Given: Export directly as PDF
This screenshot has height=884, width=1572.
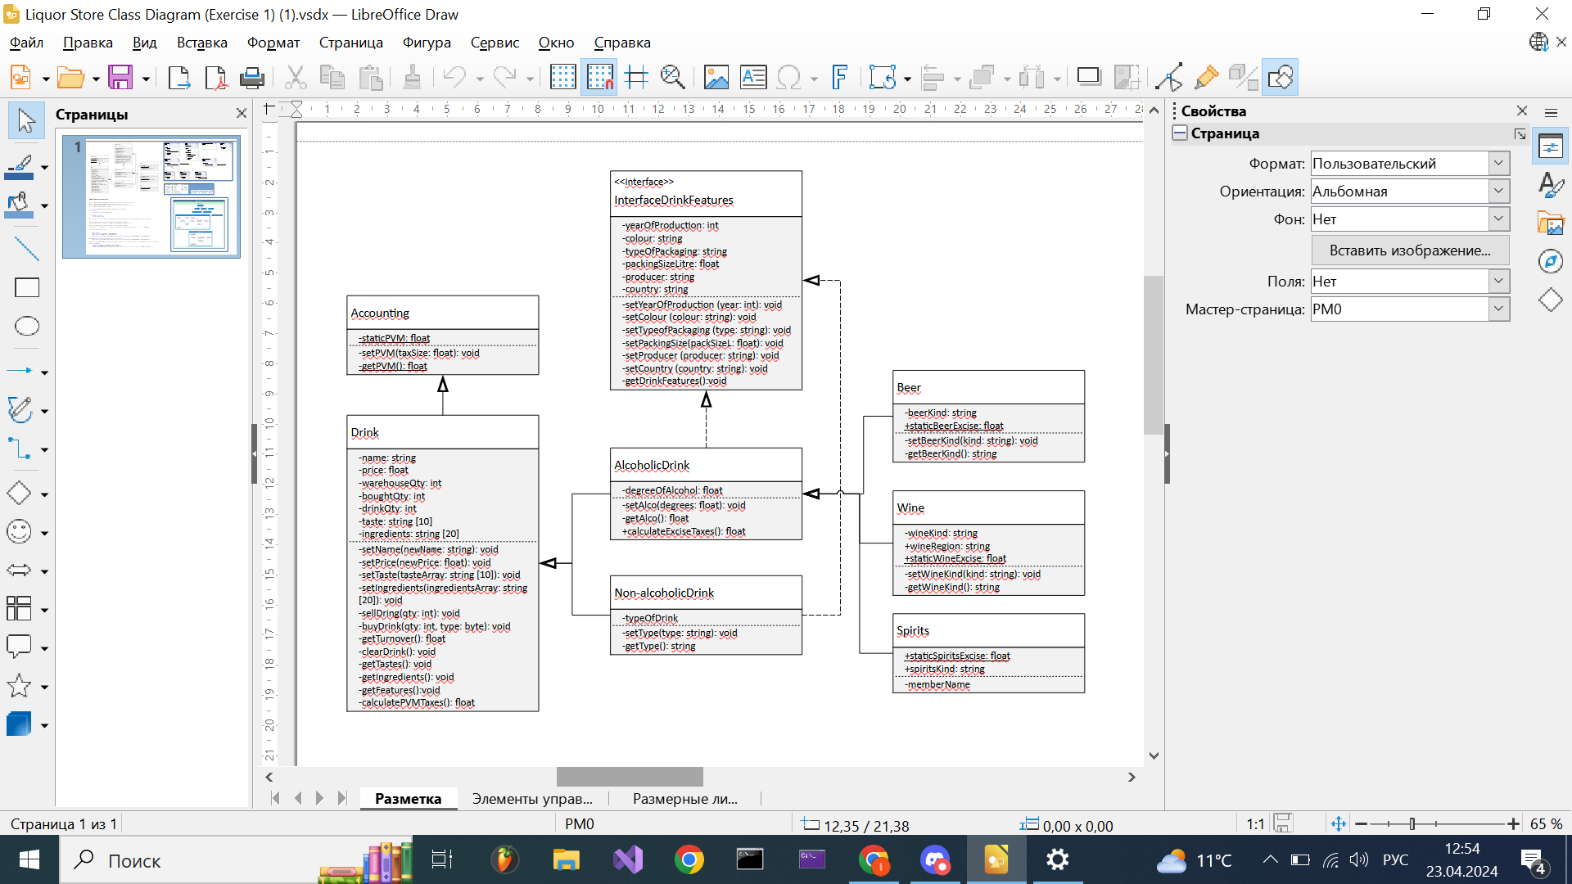Looking at the screenshot, I should 215,78.
